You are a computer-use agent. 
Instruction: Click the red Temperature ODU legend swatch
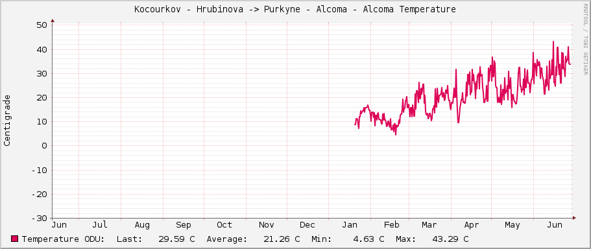[x=15, y=239]
